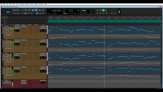This screenshot has width=163, height=92.
Task: Click Soprano track mini keyboard
Action: [47, 30]
